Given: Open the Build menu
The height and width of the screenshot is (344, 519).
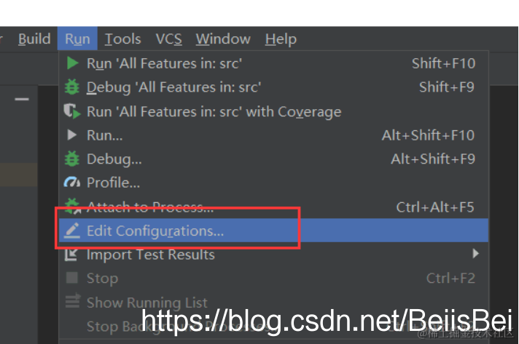Looking at the screenshot, I should pos(34,39).
